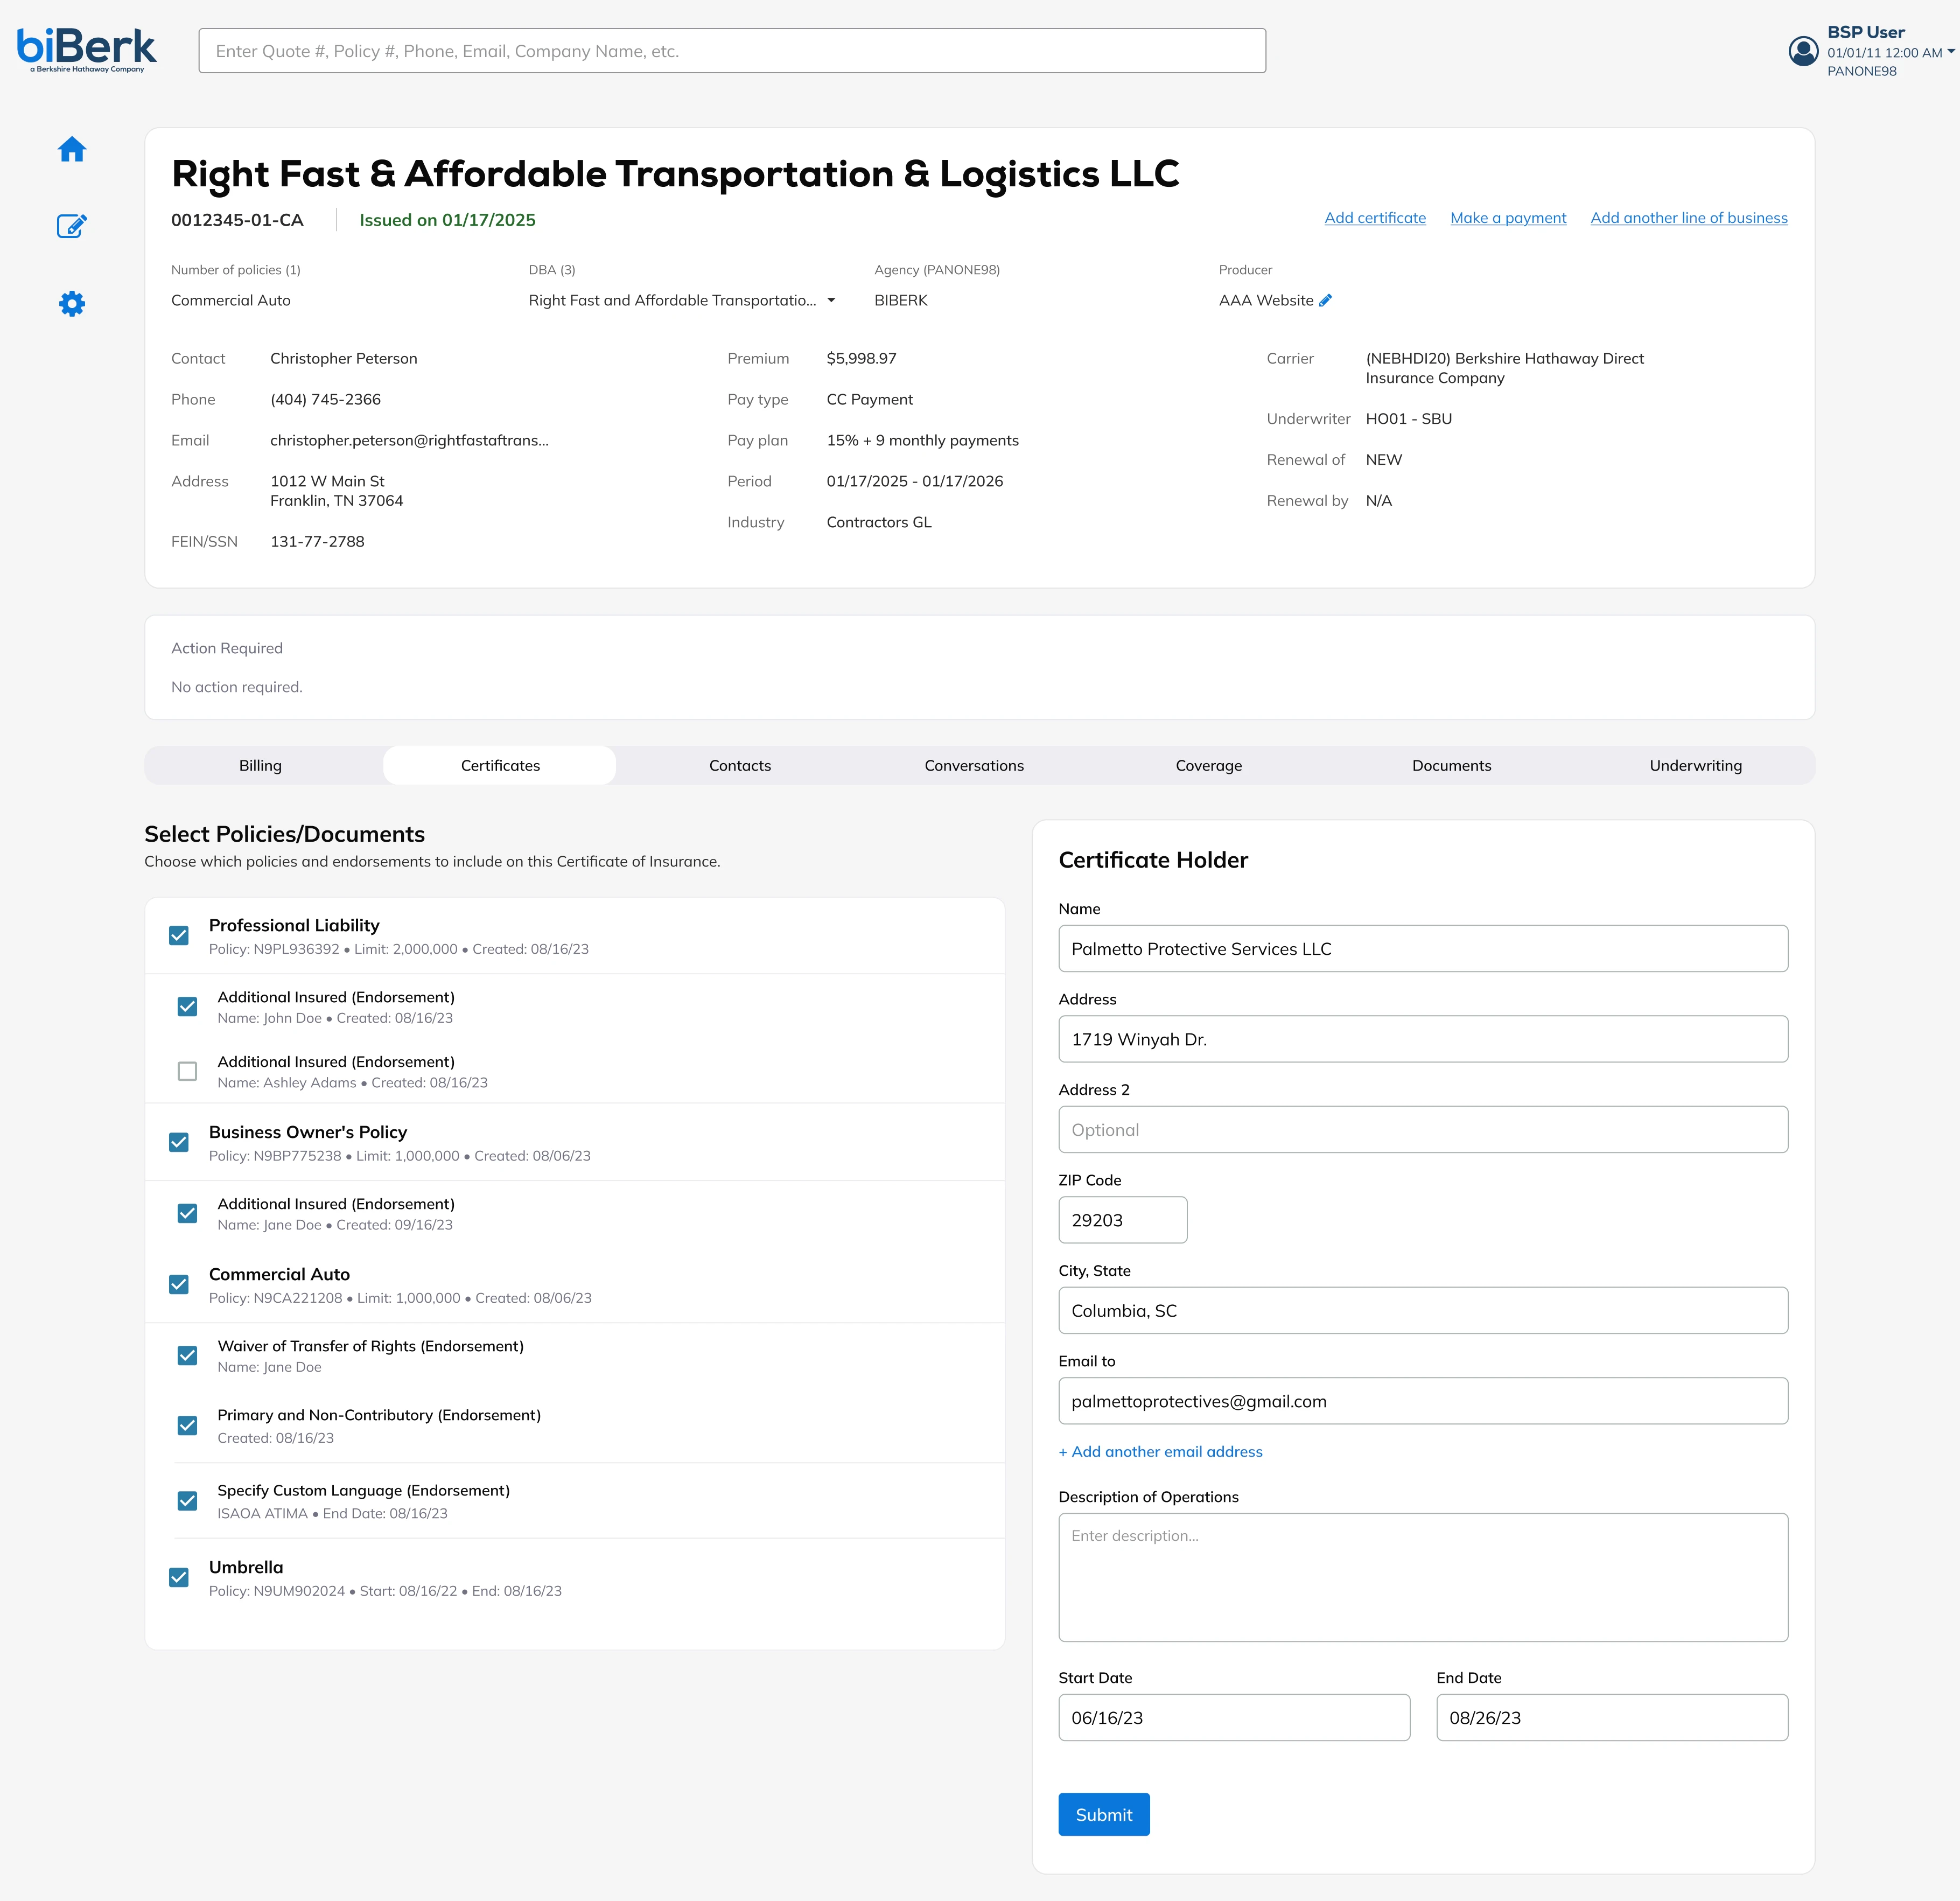This screenshot has width=1960, height=1901.
Task: Open the home icon in sidebar
Action: 72,150
